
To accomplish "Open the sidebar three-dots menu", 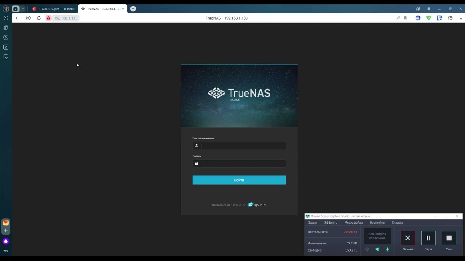I will click(6, 251).
